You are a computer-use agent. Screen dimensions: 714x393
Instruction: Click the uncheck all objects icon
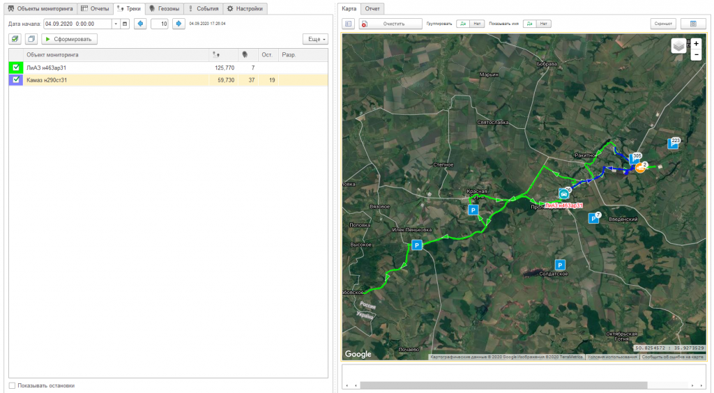point(31,39)
